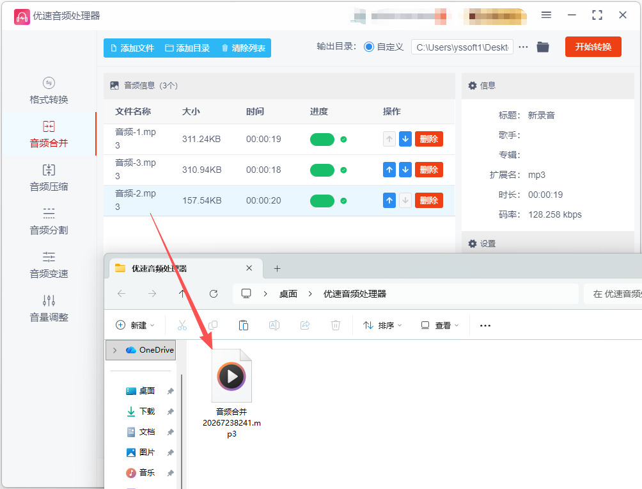This screenshot has height=489, width=642.
Task: Click the Explorer search box
Action: tap(613, 294)
